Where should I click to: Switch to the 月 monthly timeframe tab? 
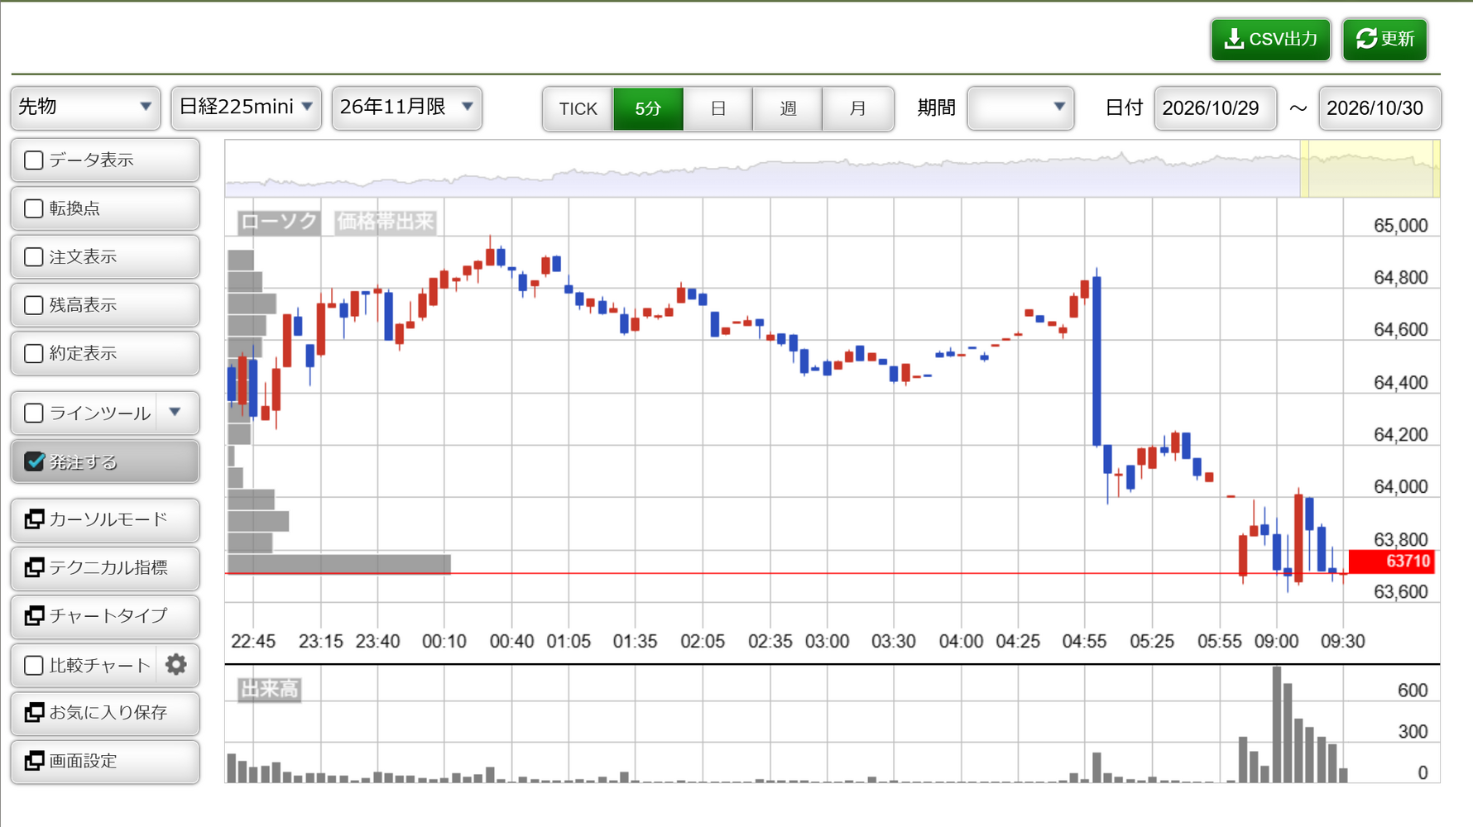point(858,109)
